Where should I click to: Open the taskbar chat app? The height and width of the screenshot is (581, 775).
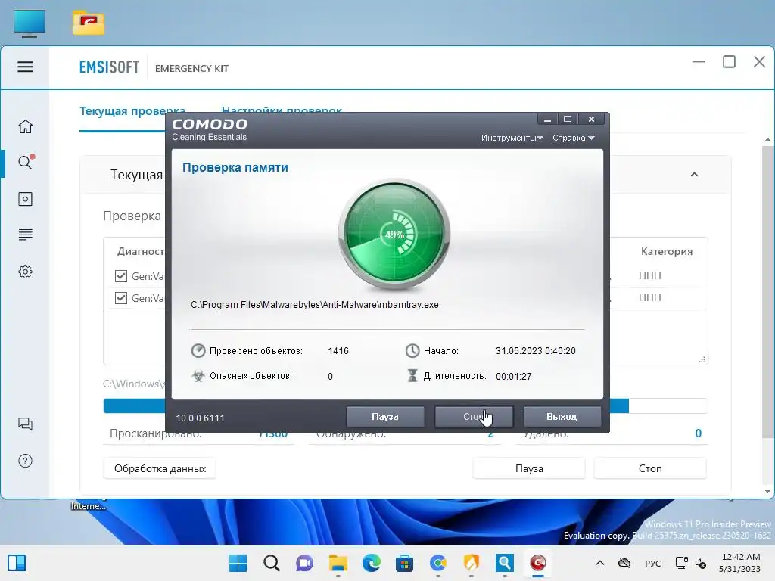click(x=304, y=563)
